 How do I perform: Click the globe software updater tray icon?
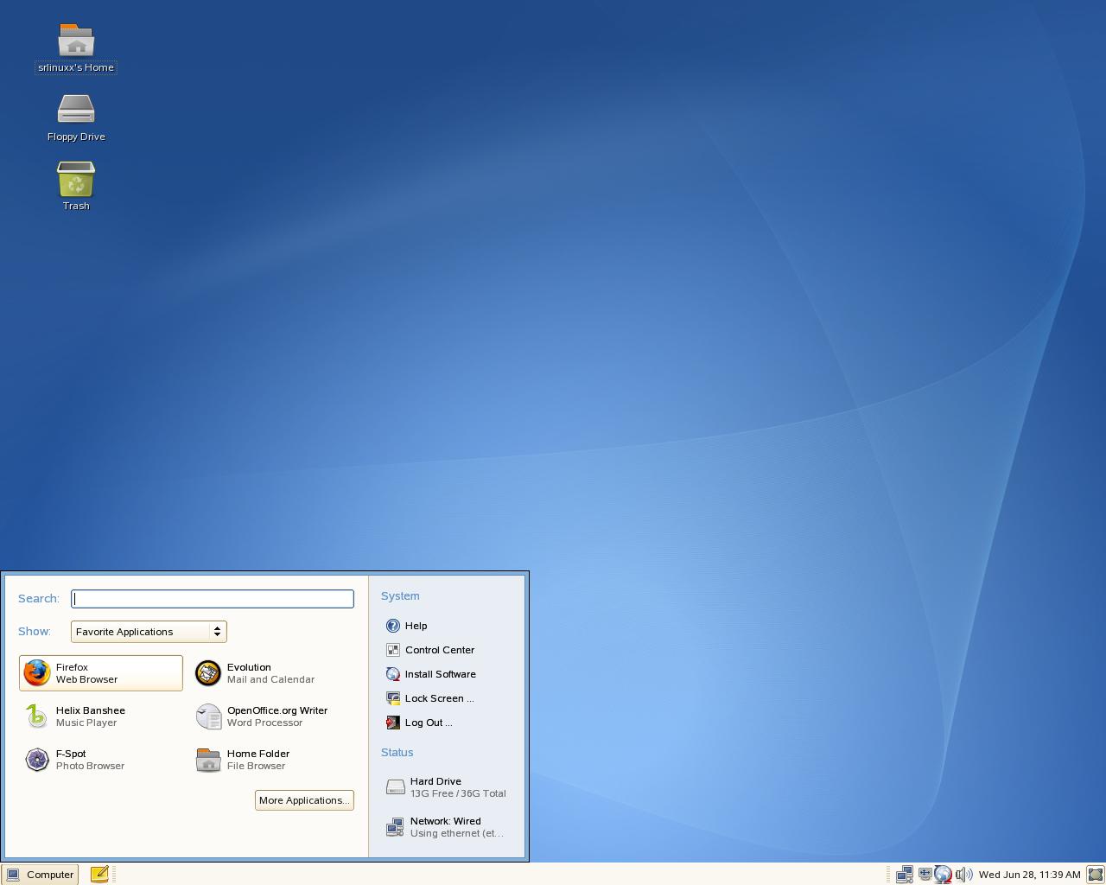tap(944, 875)
